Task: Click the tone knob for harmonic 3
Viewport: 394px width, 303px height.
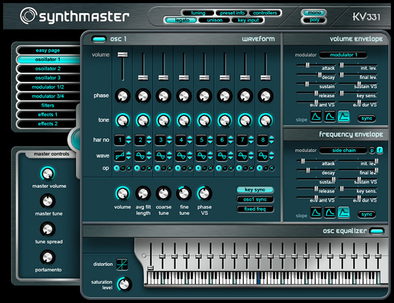Action: point(163,121)
